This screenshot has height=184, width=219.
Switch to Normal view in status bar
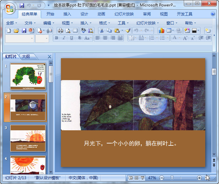(x=131, y=178)
